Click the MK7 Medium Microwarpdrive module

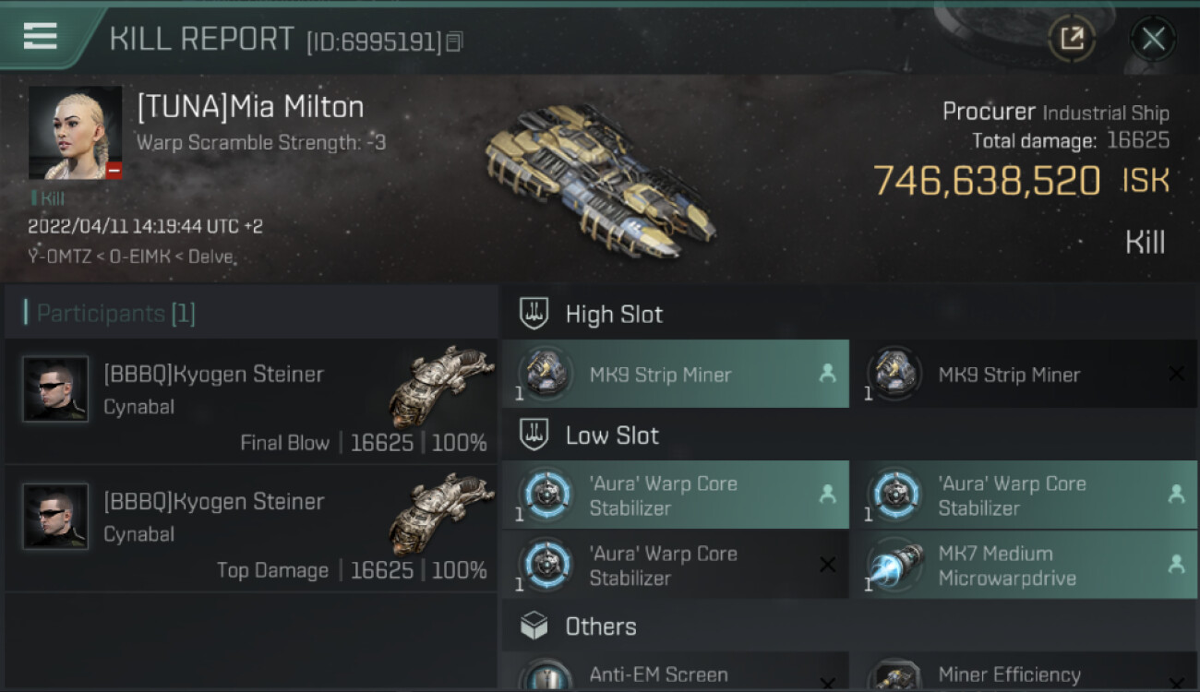pyautogui.click(x=1024, y=565)
